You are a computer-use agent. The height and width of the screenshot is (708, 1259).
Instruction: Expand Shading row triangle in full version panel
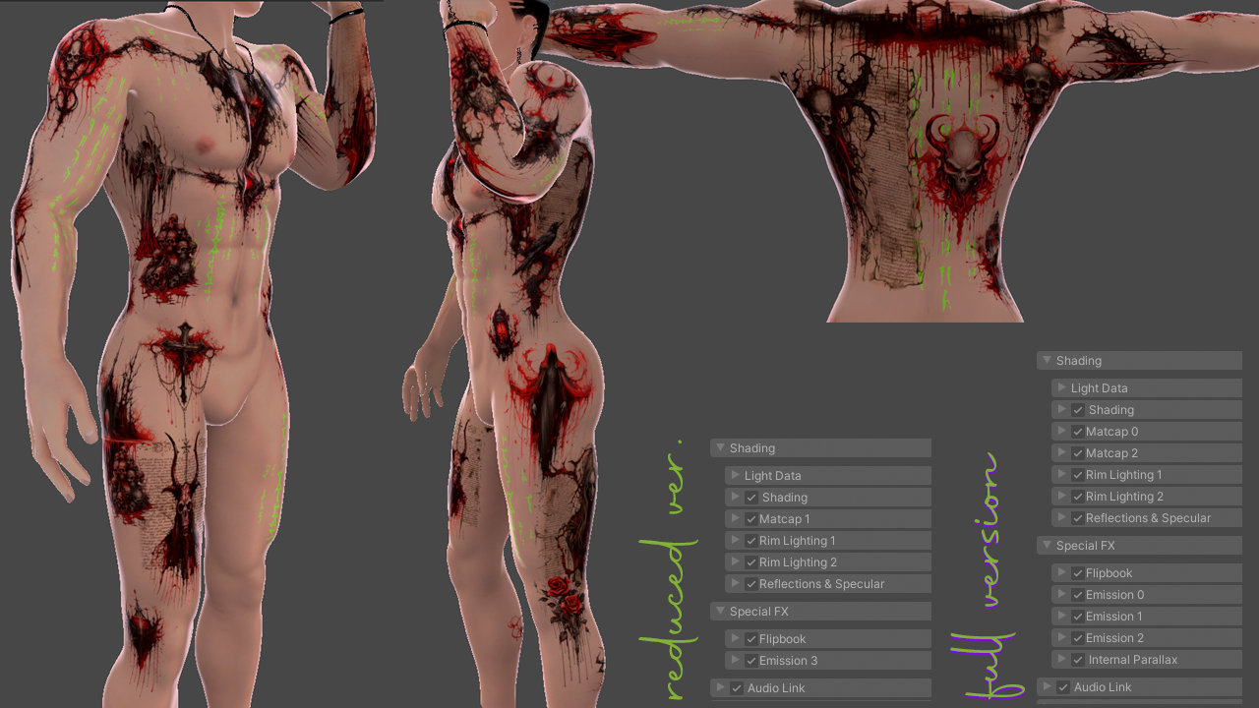pos(1061,410)
